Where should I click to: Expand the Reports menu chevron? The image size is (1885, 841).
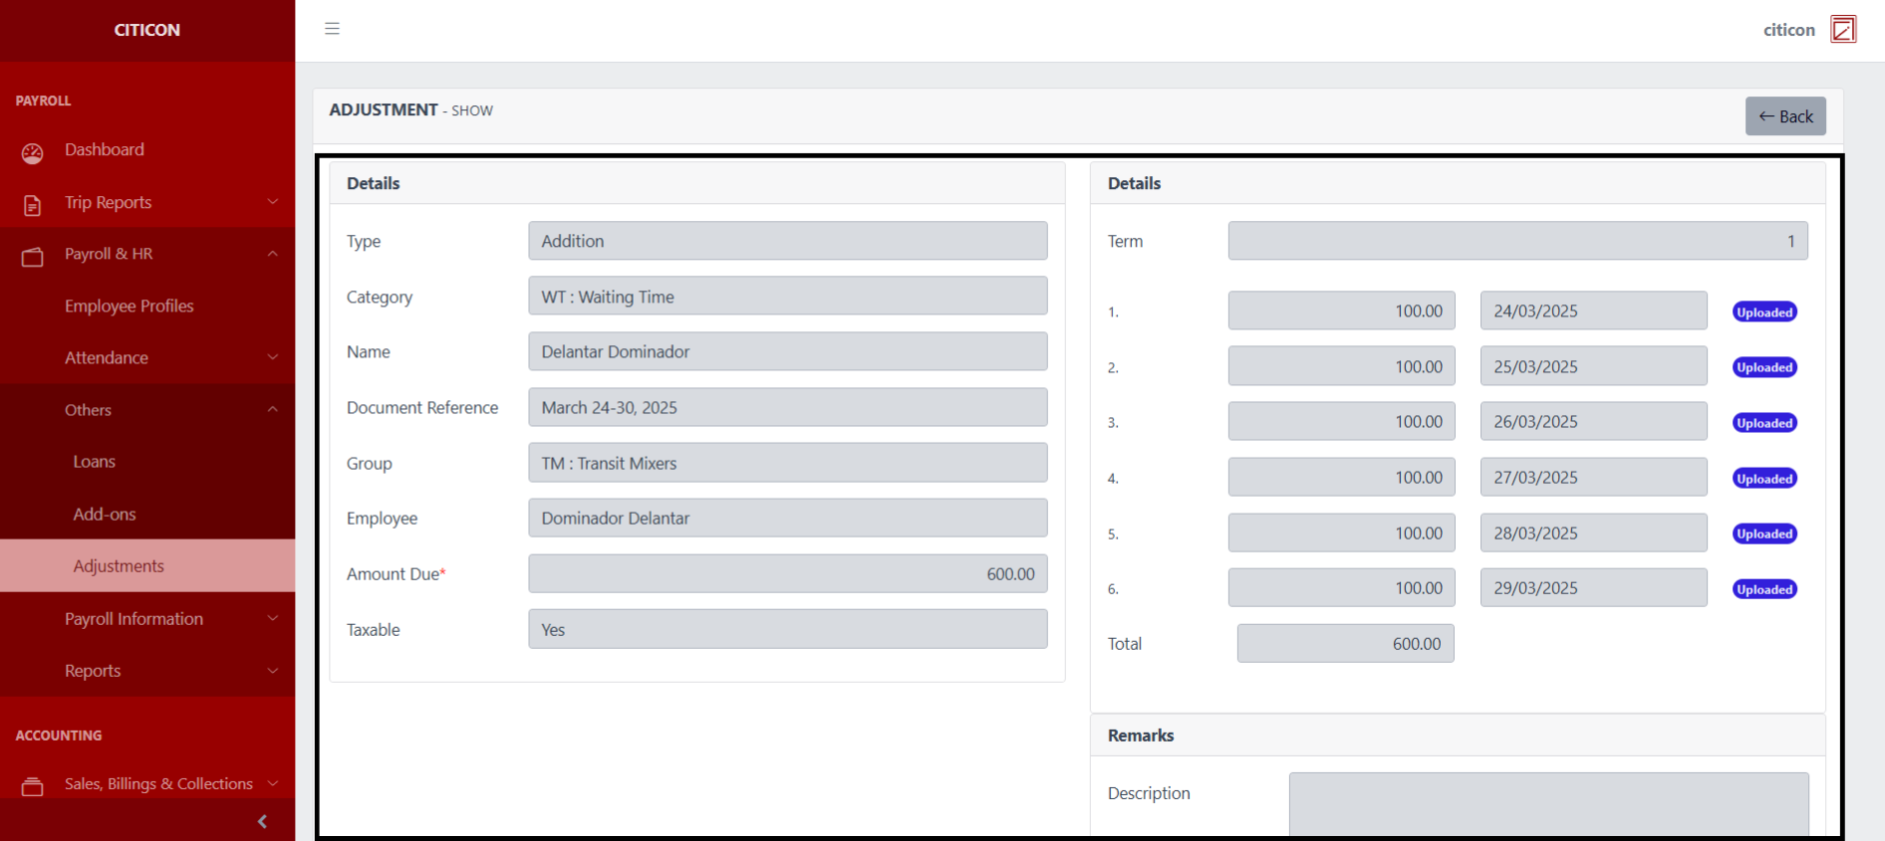[x=272, y=671]
